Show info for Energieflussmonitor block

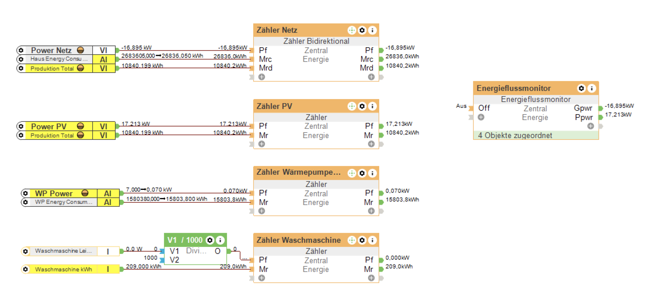592,89
